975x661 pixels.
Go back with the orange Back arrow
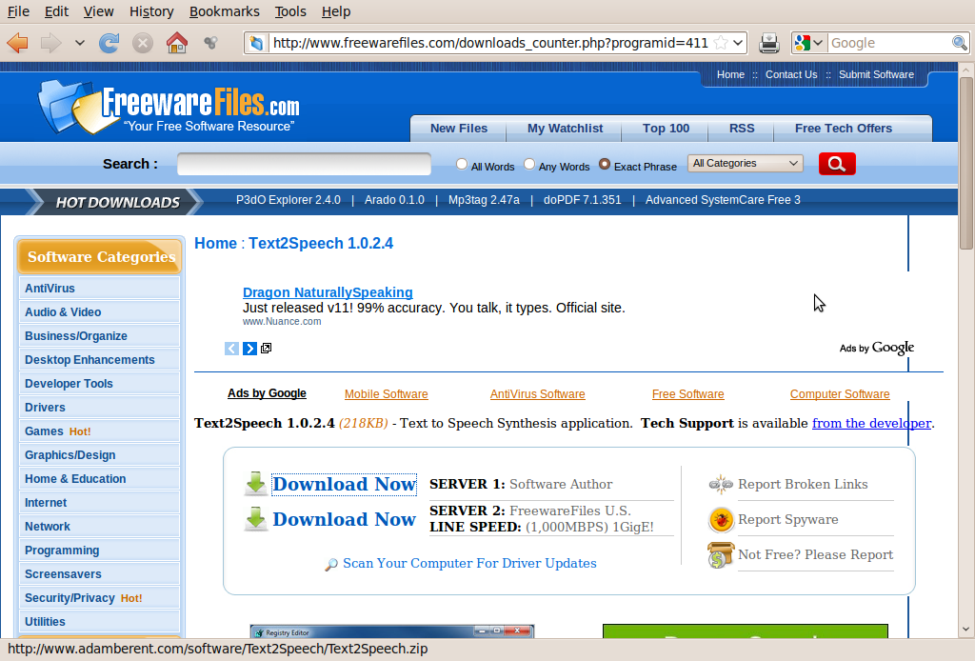tap(17, 43)
